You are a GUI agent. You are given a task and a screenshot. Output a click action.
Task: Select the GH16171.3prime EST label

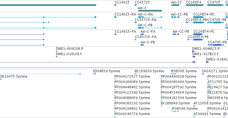tap(215, 71)
